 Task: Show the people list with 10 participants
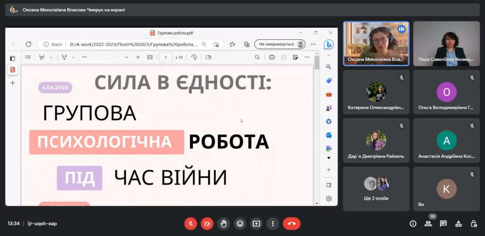(428, 224)
